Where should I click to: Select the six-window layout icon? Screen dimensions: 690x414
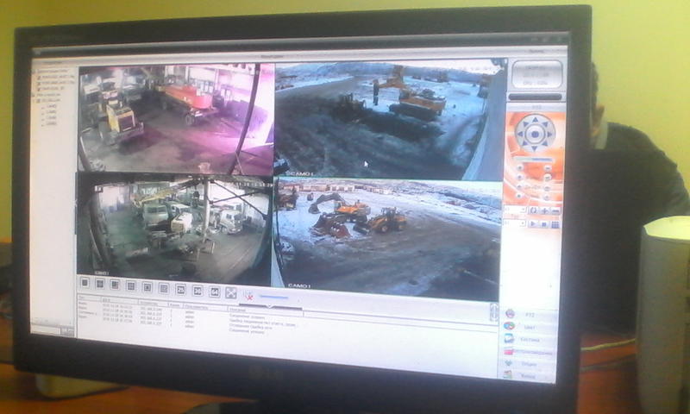pos(115,285)
